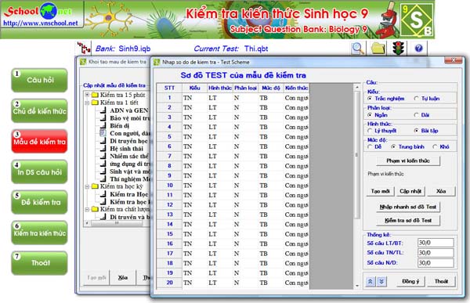Click Cập nhật button

click(x=410, y=191)
